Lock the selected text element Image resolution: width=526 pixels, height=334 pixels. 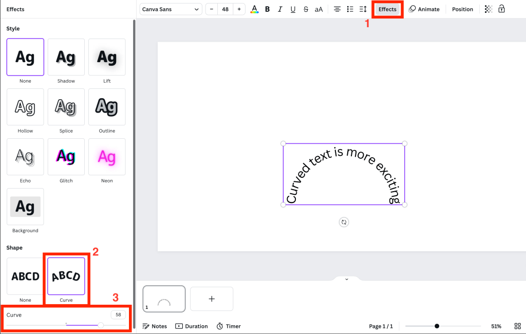click(x=502, y=9)
